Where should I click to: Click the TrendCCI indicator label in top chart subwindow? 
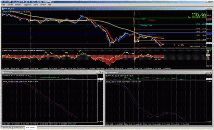[x=23, y=51]
